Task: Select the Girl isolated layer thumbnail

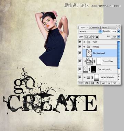Action: (x=89, y=53)
